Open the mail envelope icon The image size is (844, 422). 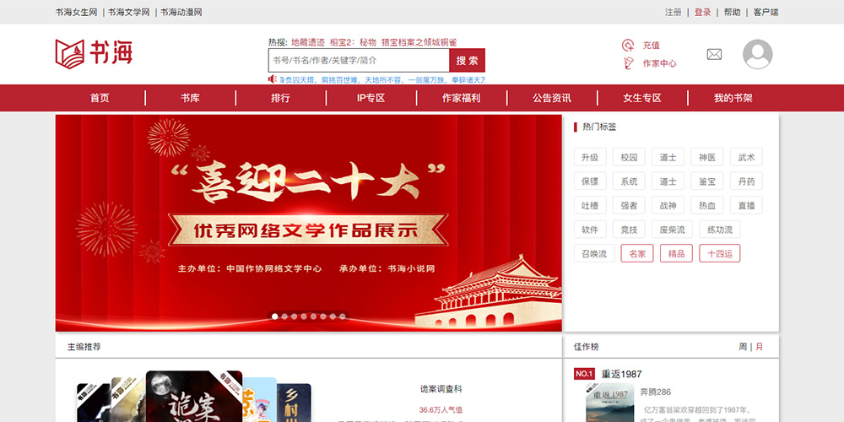tap(714, 54)
